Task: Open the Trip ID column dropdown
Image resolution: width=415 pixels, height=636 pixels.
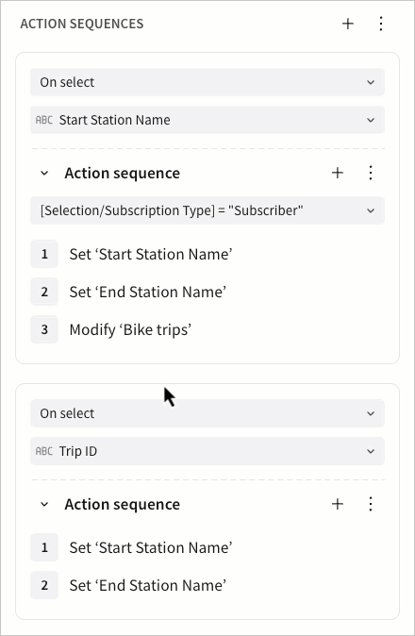Action: (x=207, y=451)
